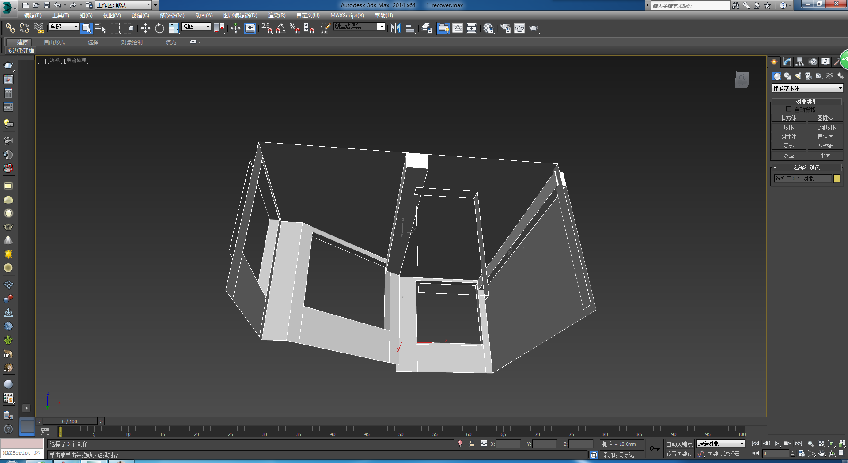Click the Play Animation button
The image size is (848, 463).
pos(776,444)
